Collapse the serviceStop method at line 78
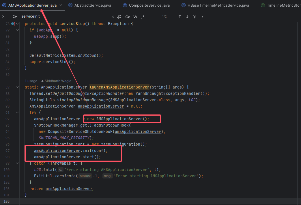301x205 pixels. 17,24
